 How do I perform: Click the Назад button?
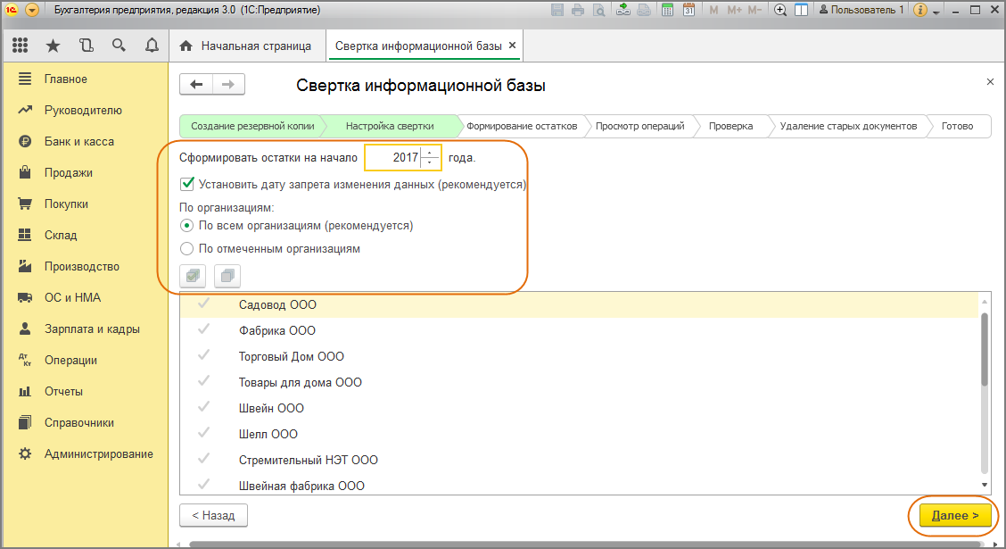pos(214,515)
